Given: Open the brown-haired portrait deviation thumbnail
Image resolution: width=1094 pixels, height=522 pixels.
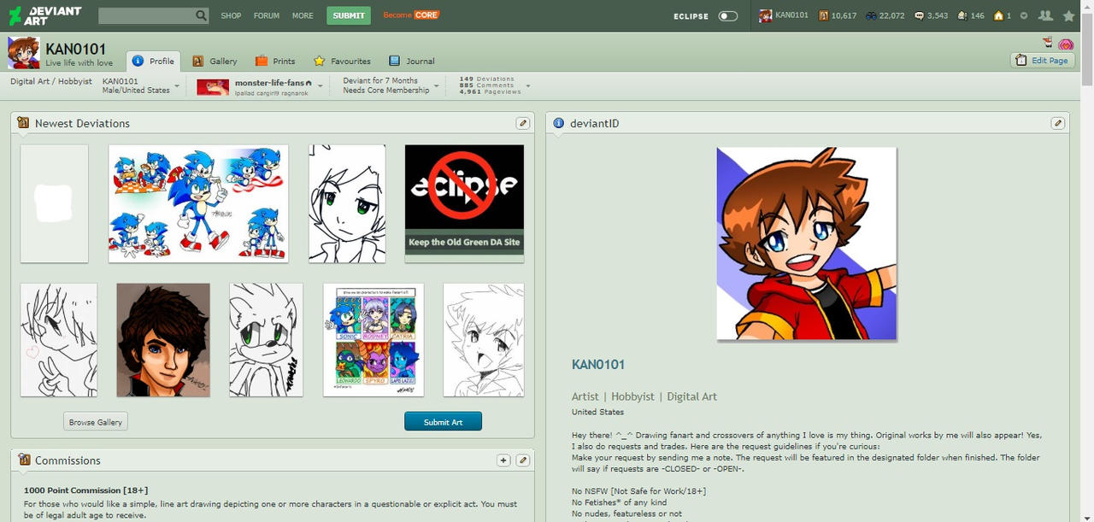Looking at the screenshot, I should tap(163, 340).
